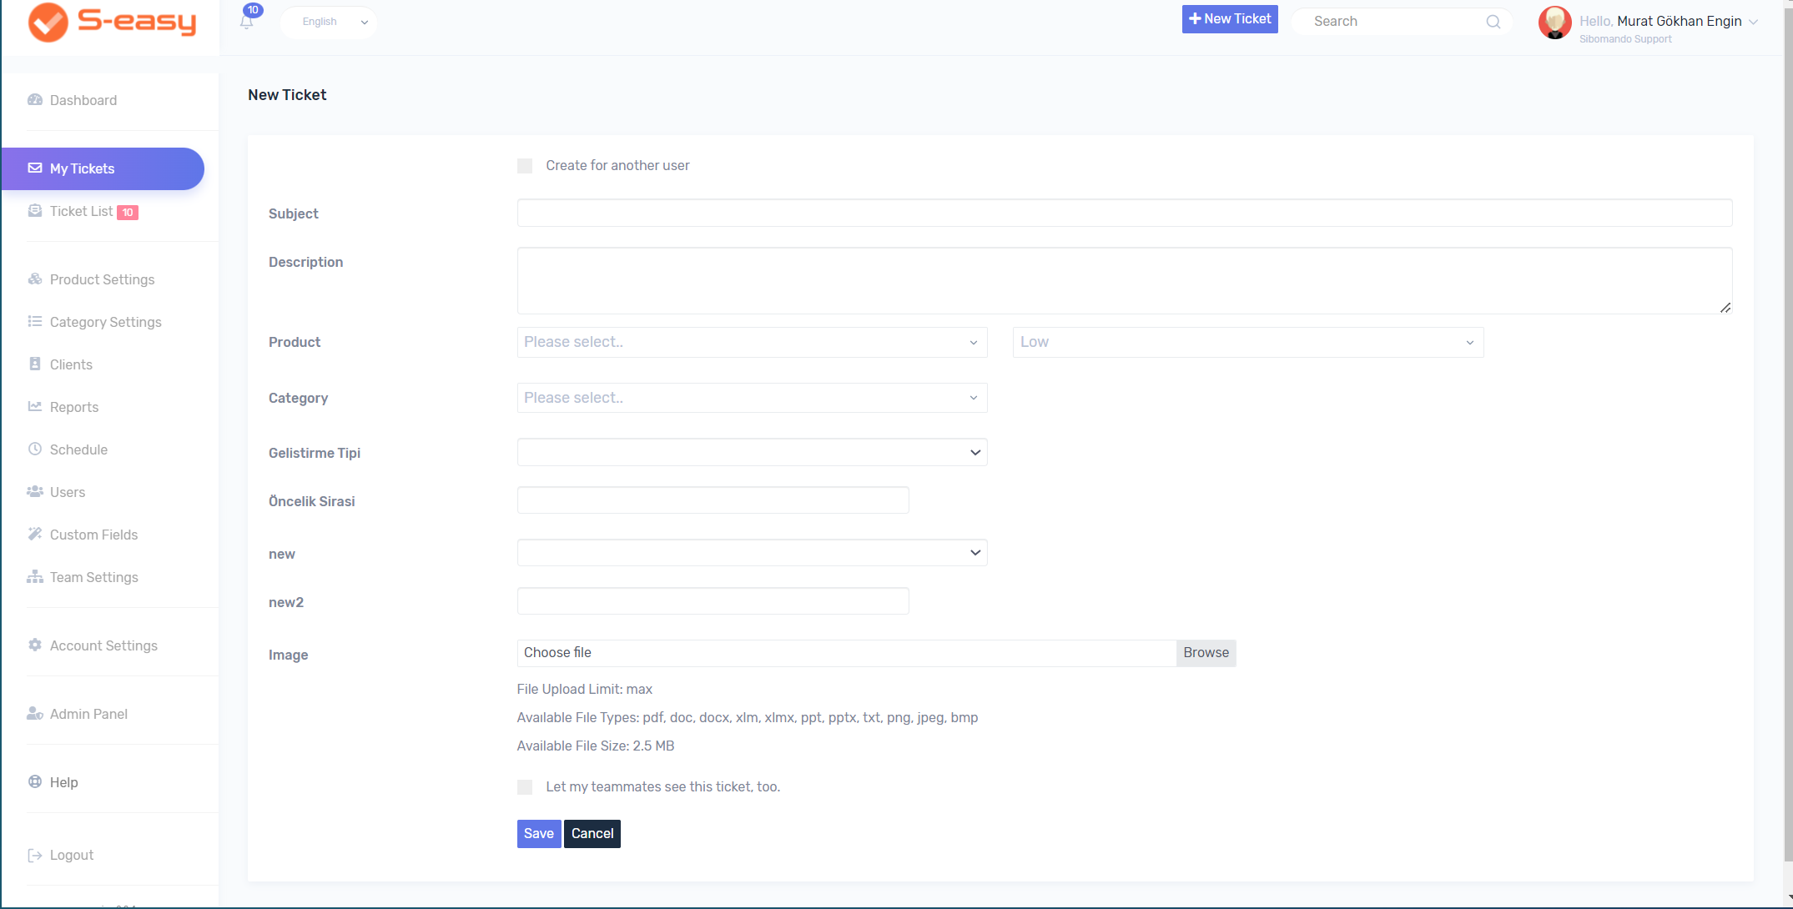1793x909 pixels.
Task: Enable Create for another user checkbox
Action: pos(525,166)
